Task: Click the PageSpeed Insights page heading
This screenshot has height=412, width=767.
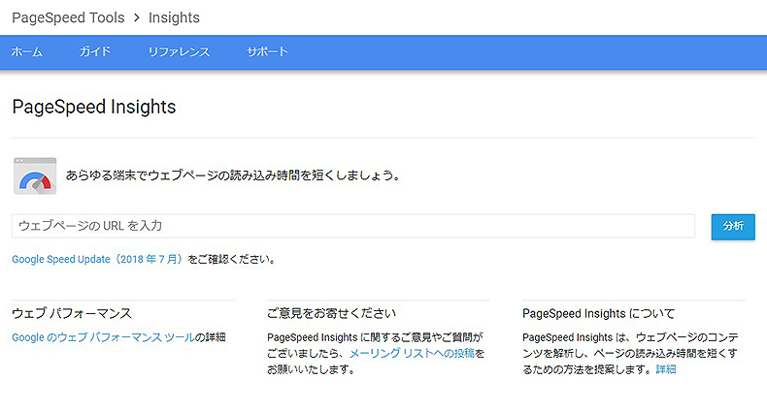Action: click(x=94, y=107)
